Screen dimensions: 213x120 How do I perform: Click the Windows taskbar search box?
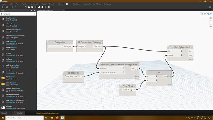point(24,118)
